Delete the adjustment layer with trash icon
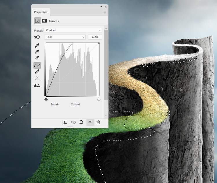Viewport: 217px width, 183px height. click(98, 122)
